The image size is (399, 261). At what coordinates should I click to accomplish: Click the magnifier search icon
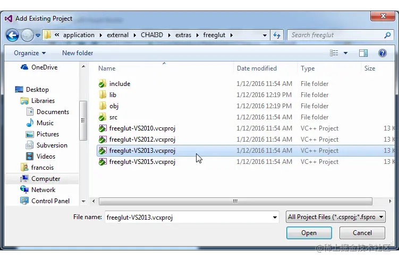point(387,35)
